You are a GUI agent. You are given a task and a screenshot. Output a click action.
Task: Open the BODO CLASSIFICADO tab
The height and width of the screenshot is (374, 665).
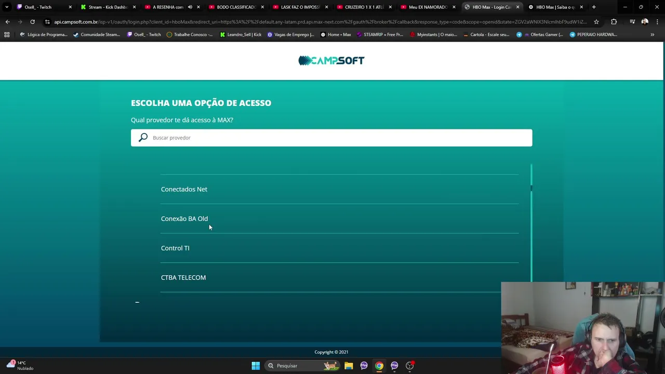point(236,7)
